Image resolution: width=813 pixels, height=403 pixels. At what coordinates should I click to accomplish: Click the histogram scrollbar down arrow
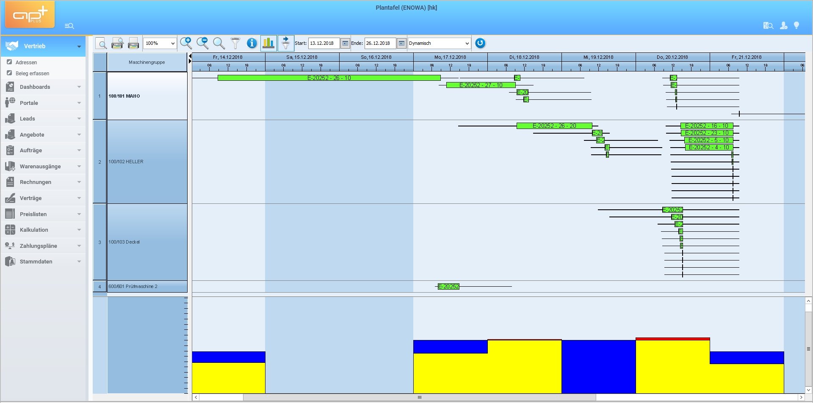(x=809, y=390)
